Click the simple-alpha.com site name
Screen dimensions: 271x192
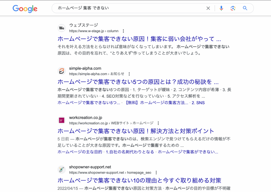pos(85,68)
